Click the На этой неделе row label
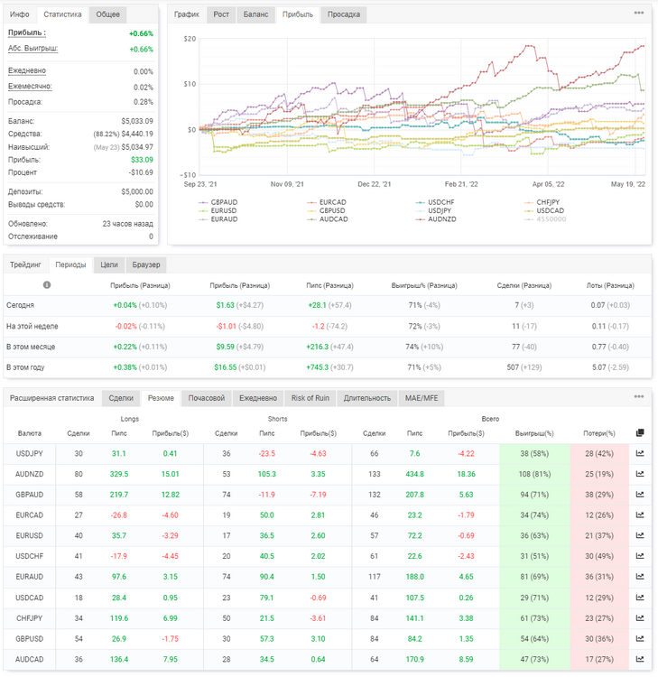Viewport: 658px width, 677px height. pyautogui.click(x=32, y=326)
